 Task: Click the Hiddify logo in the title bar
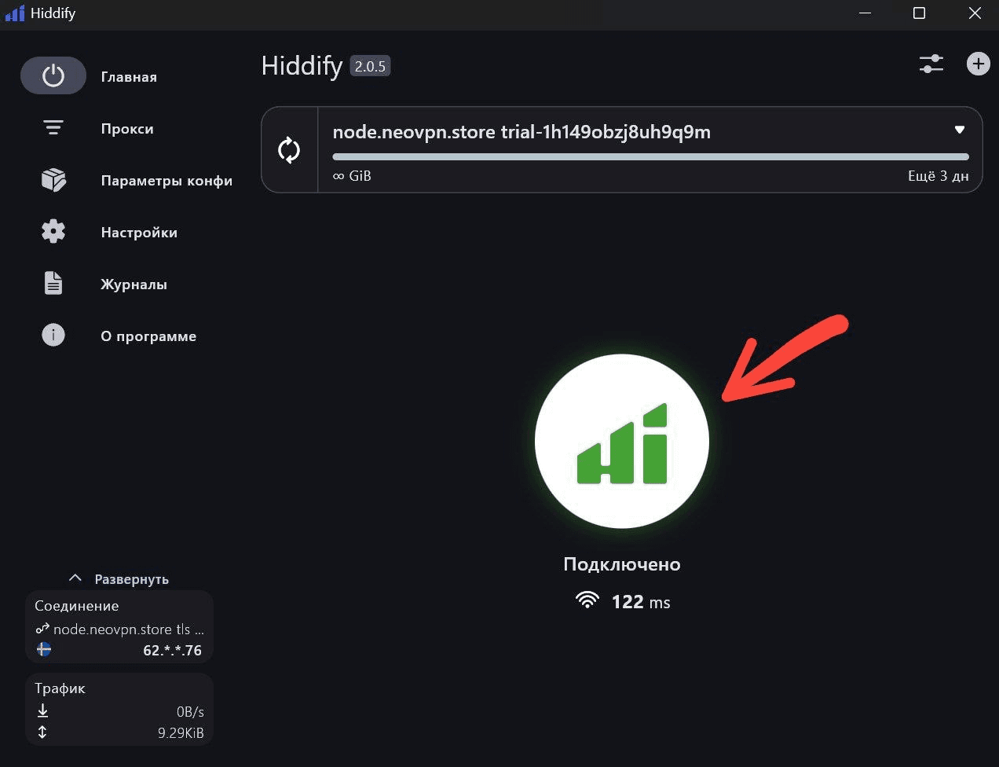point(14,13)
